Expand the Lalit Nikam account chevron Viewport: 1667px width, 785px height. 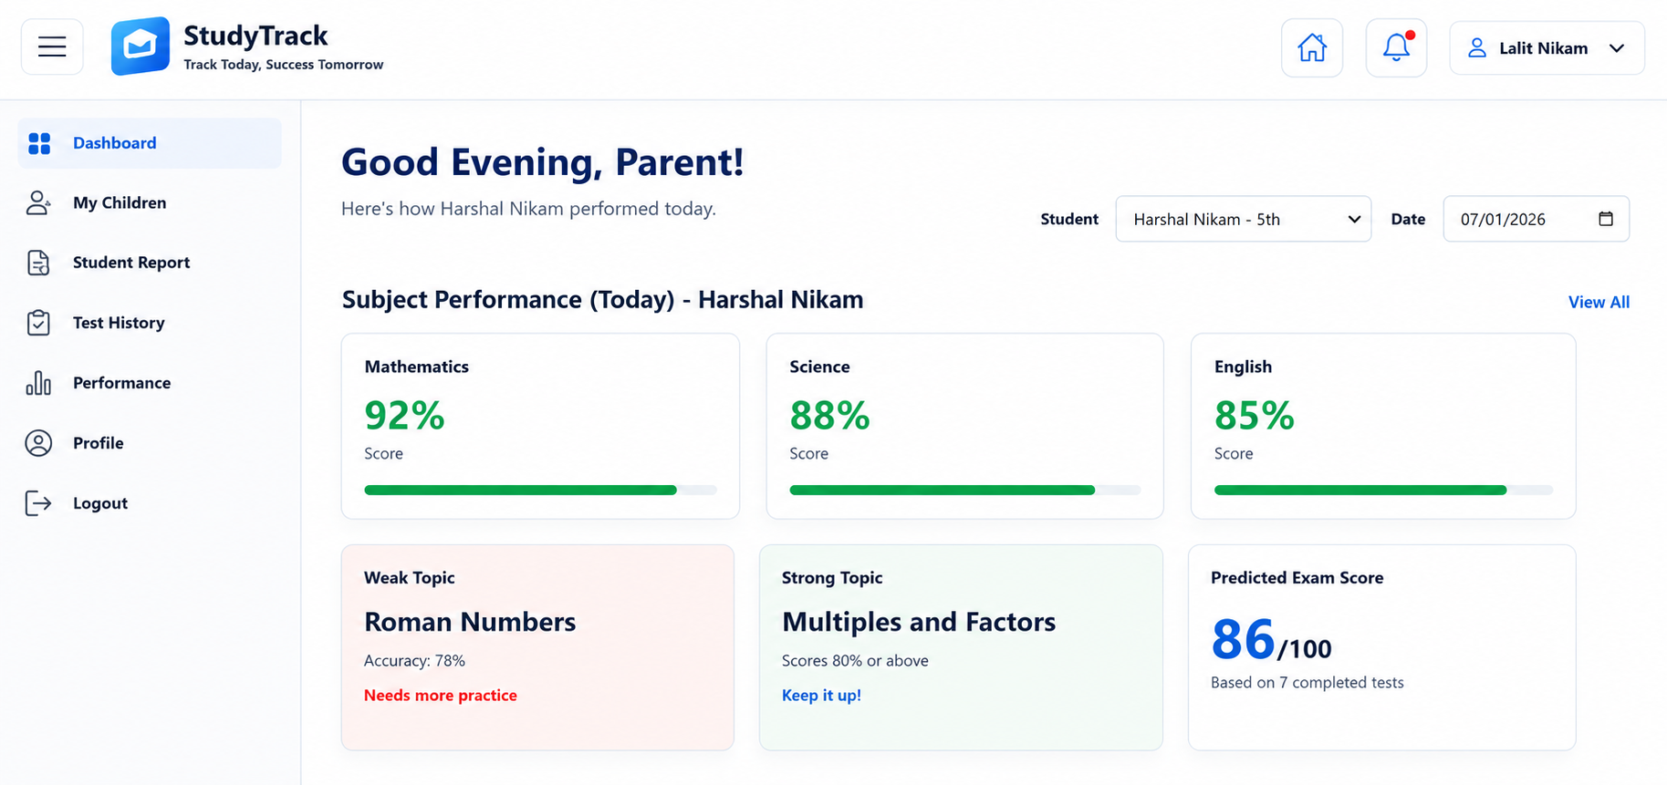1617,48
